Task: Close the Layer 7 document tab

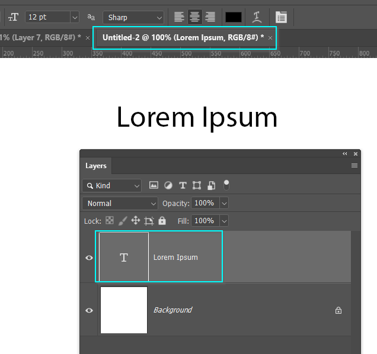Action: [x=88, y=38]
